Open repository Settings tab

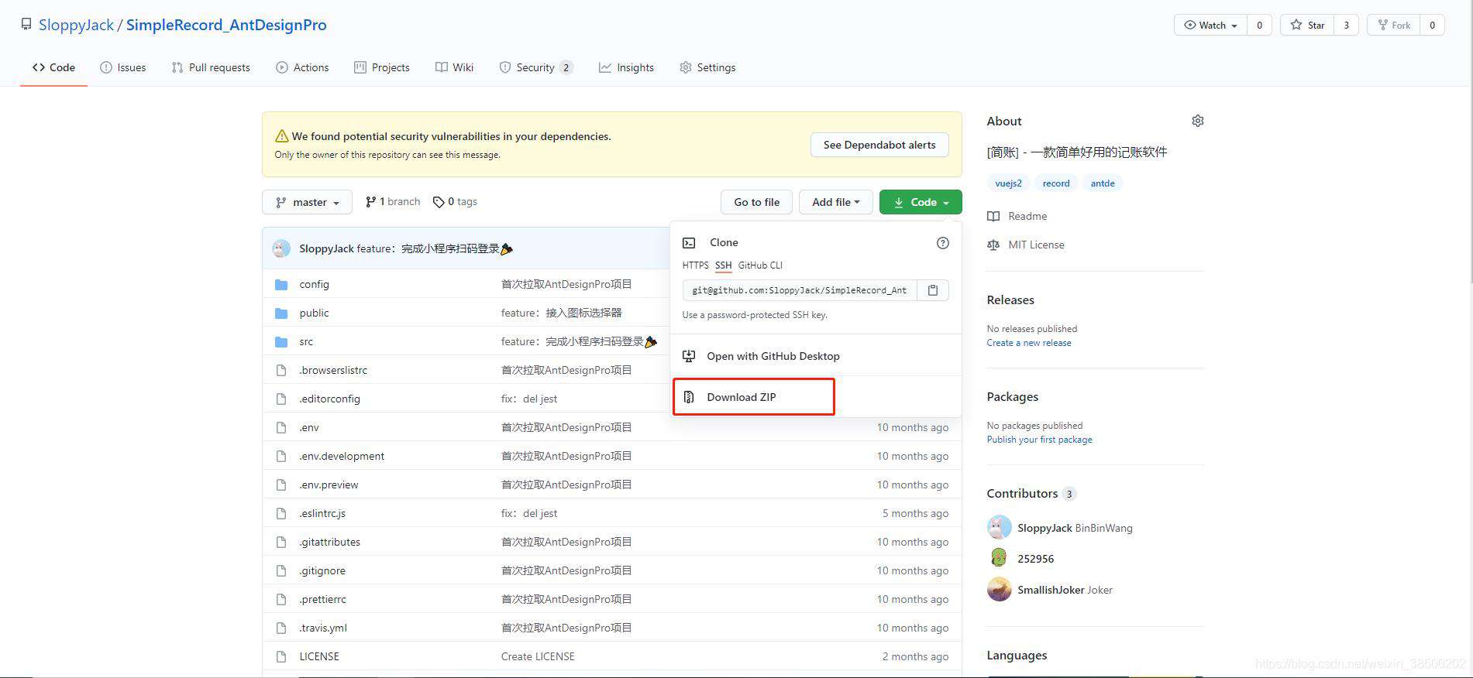click(707, 67)
